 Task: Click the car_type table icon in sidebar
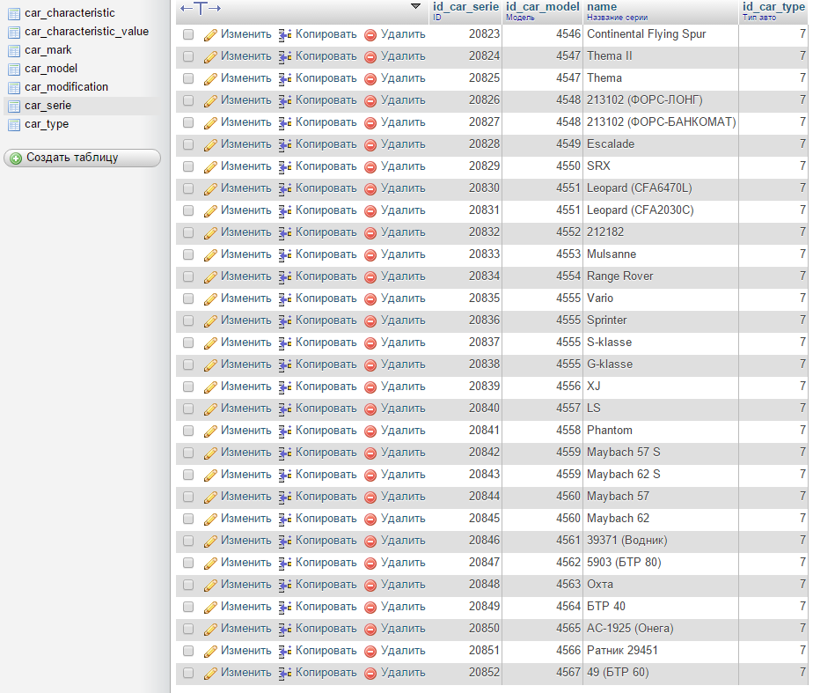point(14,125)
